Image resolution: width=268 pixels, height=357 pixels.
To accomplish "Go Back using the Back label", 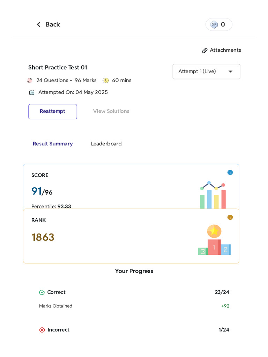I will pos(53,24).
